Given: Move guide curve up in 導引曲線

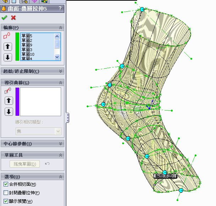Looking at the screenshot, I should [9, 101].
